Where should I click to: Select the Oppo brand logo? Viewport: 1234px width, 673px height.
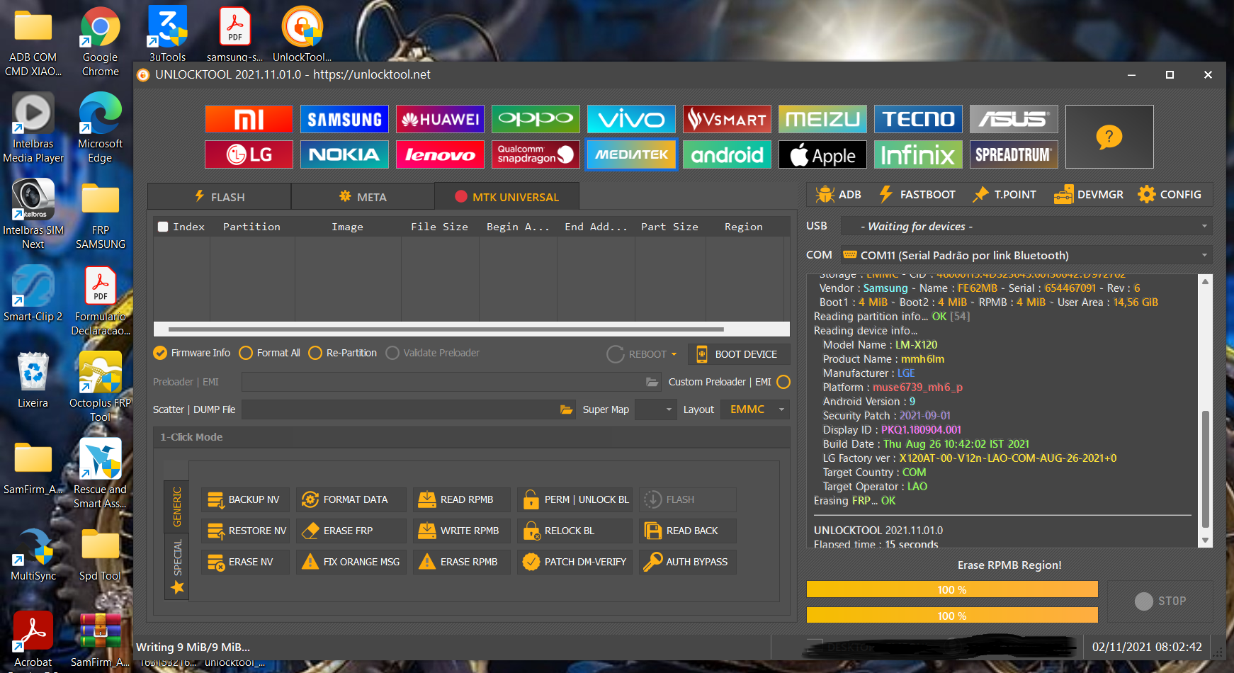[536, 119]
